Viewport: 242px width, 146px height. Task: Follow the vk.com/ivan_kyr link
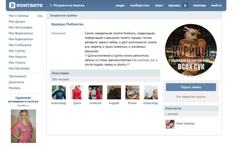(144, 60)
